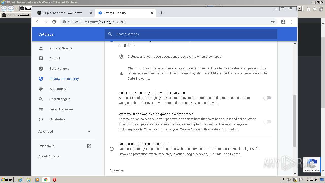The image size is (325, 183).
Task: Select the No protection radio button
Action: click(x=112, y=149)
